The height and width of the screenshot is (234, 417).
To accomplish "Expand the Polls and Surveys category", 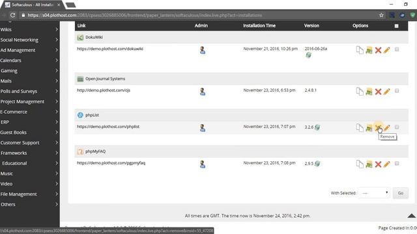I will point(29,91).
